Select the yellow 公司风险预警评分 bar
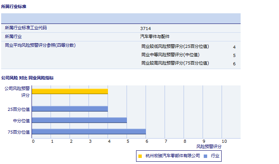The height and width of the screenshot is (164, 279). tap(70, 91)
